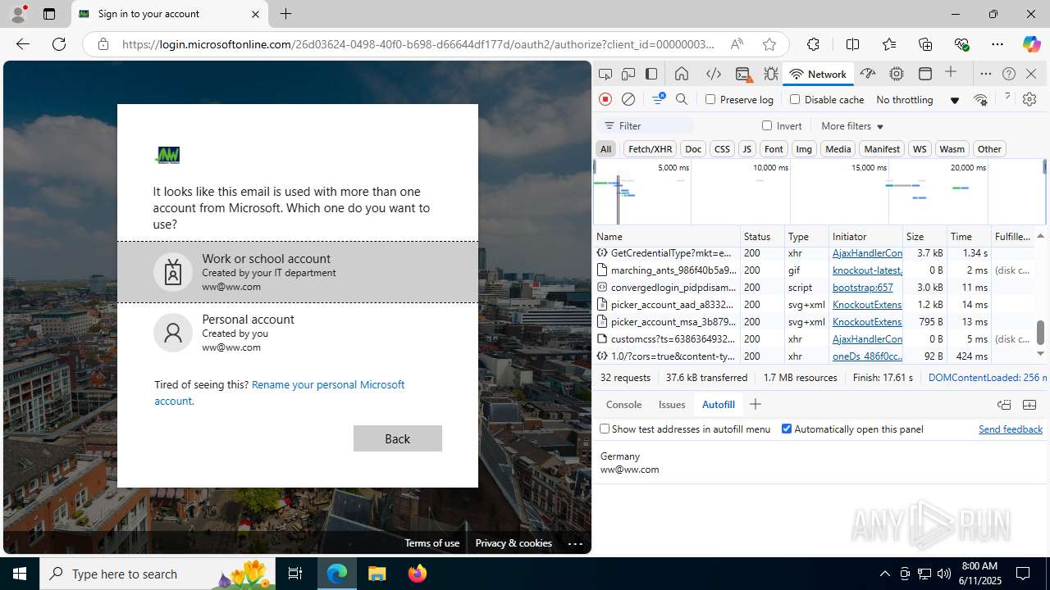The height and width of the screenshot is (590, 1050).
Task: Open the No throttling dropdown
Action: [x=917, y=99]
